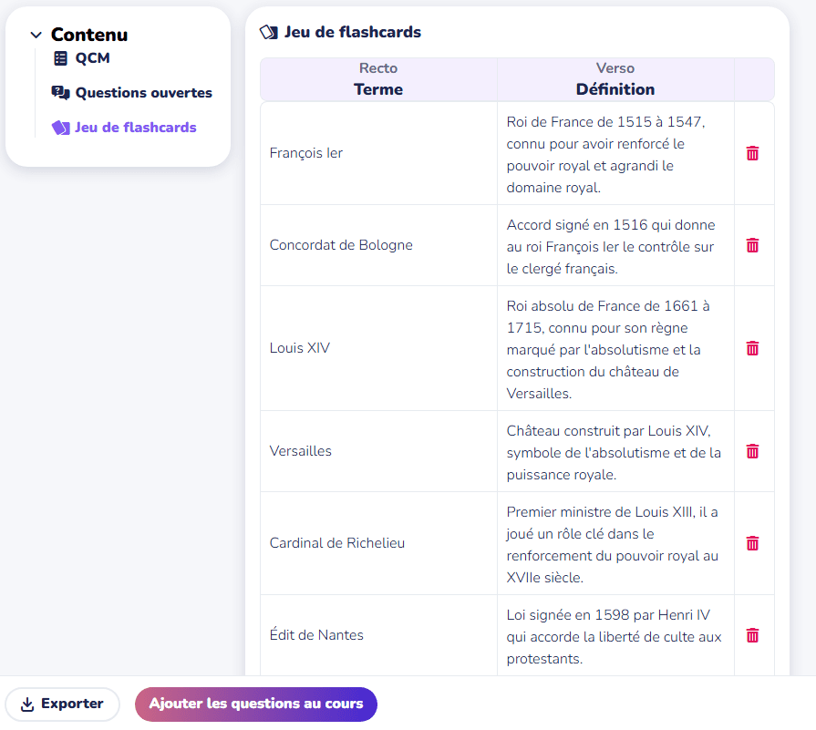
Task: Open the QCM section
Action: click(92, 58)
